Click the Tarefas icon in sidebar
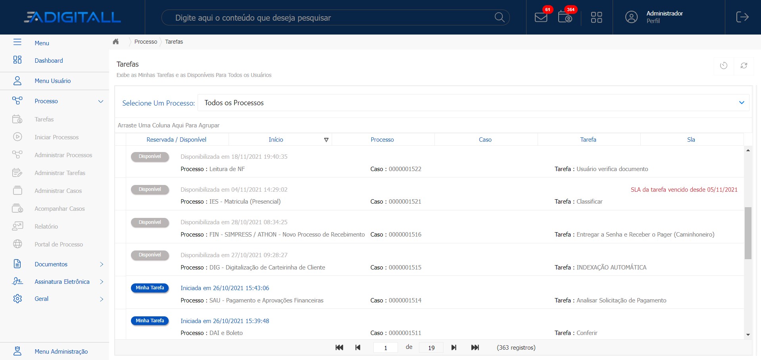Screen dimensions: 761x360 (17, 119)
